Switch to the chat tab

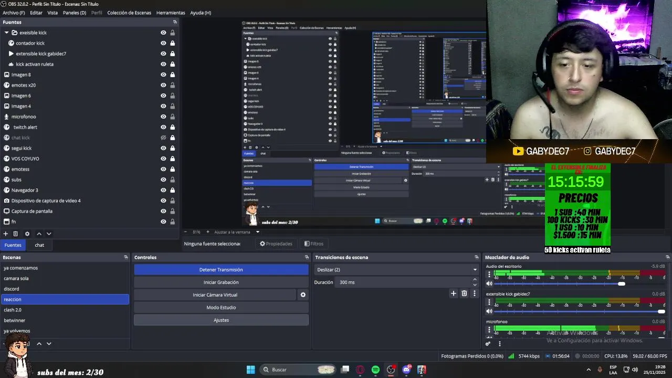[x=39, y=245]
